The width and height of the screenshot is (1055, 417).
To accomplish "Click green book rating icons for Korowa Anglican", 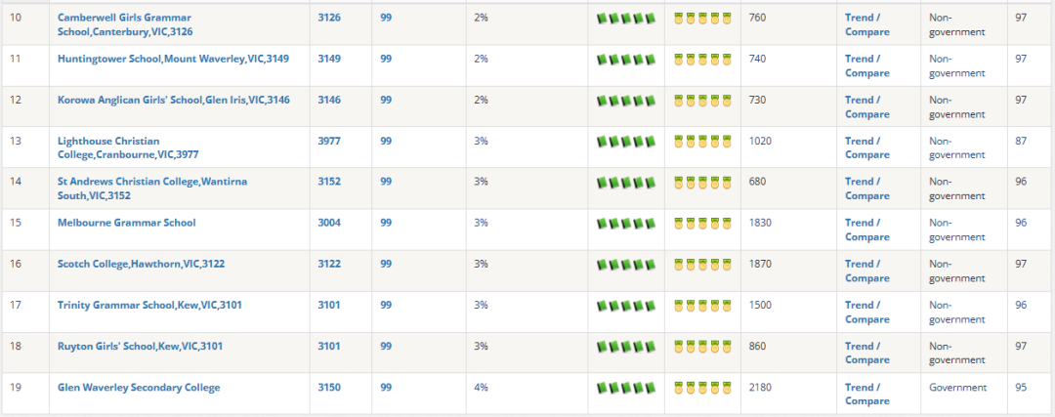I will [626, 101].
